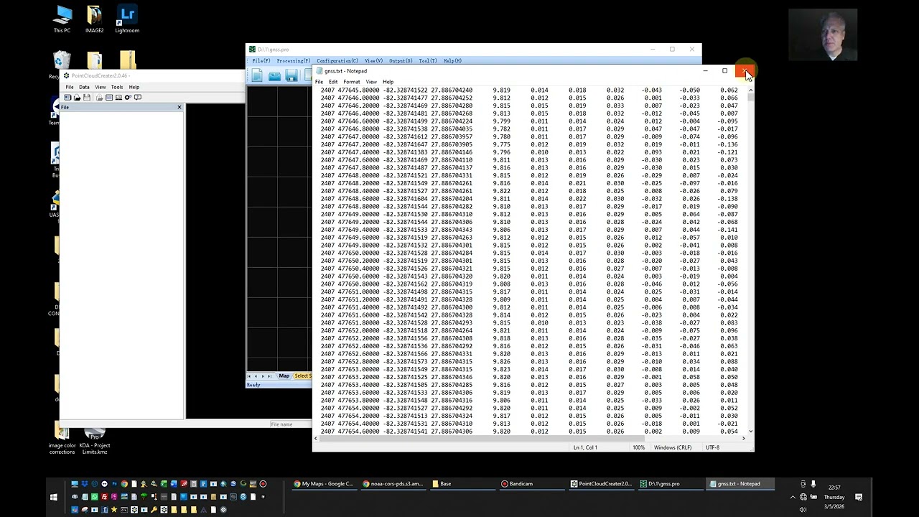919x517 pixels.
Task: Click UTF-8 encoding in Notepad status bar
Action: [712, 447]
